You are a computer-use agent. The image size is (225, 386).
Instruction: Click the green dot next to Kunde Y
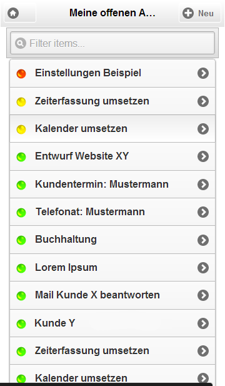click(x=21, y=323)
